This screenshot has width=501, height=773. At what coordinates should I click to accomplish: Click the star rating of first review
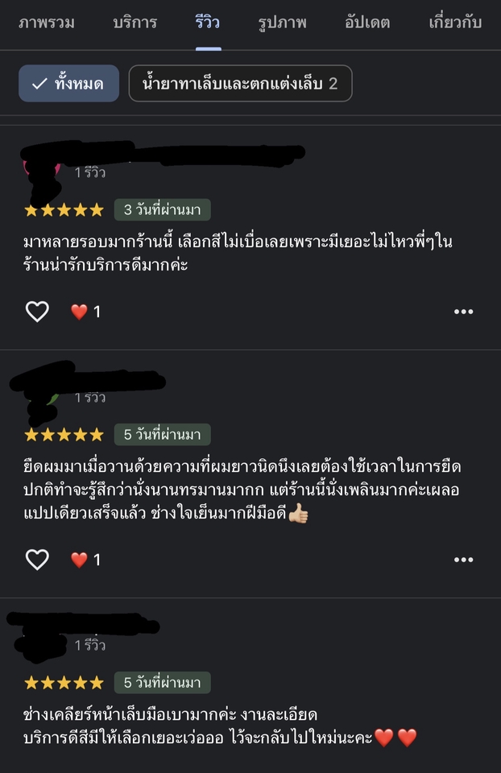click(x=64, y=210)
